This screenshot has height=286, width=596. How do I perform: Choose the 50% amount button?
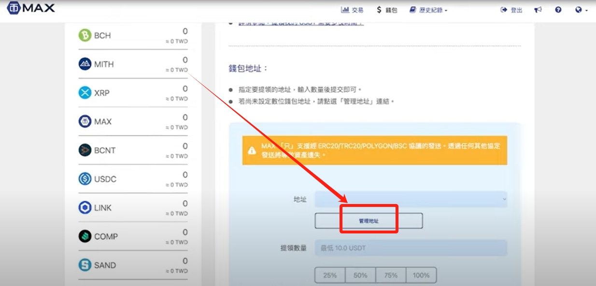[360, 275]
